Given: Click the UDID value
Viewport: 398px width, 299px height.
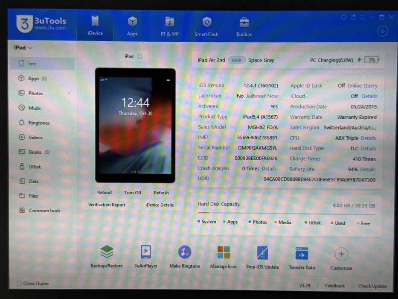Looking at the screenshot, I should click(320, 179).
